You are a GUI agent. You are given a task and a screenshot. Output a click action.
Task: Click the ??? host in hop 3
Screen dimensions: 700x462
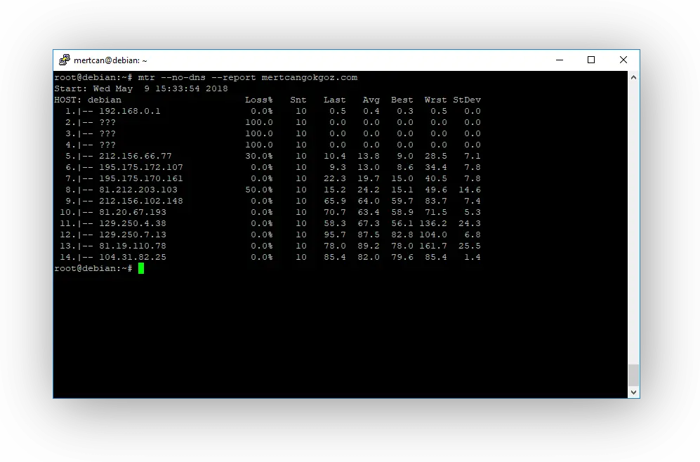[107, 133]
